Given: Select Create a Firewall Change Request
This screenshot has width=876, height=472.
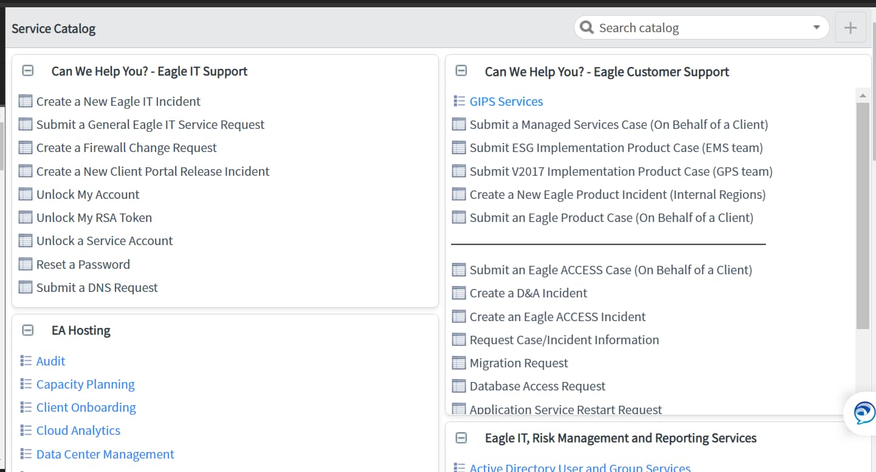Looking at the screenshot, I should pyautogui.click(x=126, y=147).
